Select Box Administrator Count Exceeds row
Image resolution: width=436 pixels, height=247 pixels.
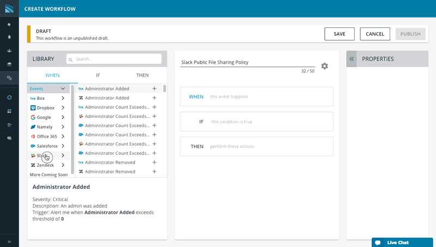118,107
